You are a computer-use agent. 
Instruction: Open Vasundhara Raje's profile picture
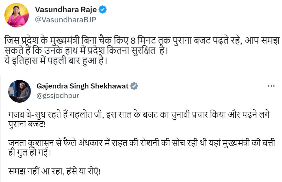17,15
